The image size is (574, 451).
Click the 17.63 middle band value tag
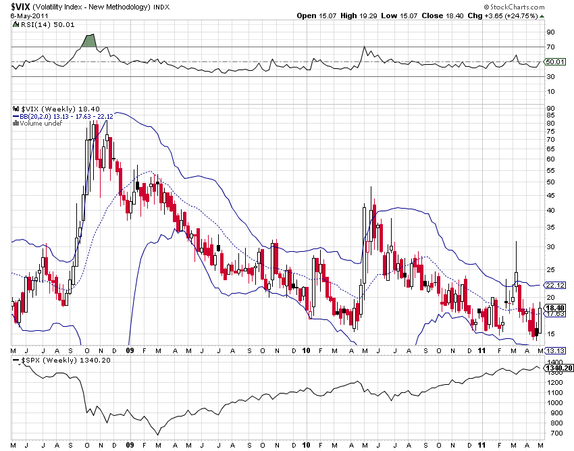[554, 313]
